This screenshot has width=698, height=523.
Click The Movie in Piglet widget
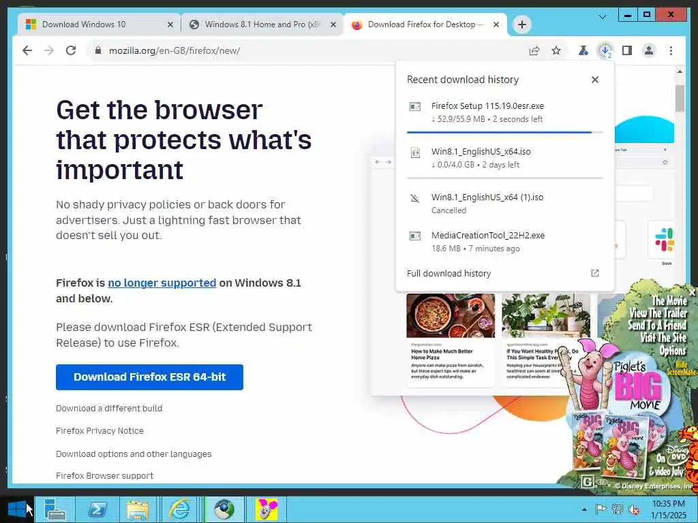coord(669,300)
